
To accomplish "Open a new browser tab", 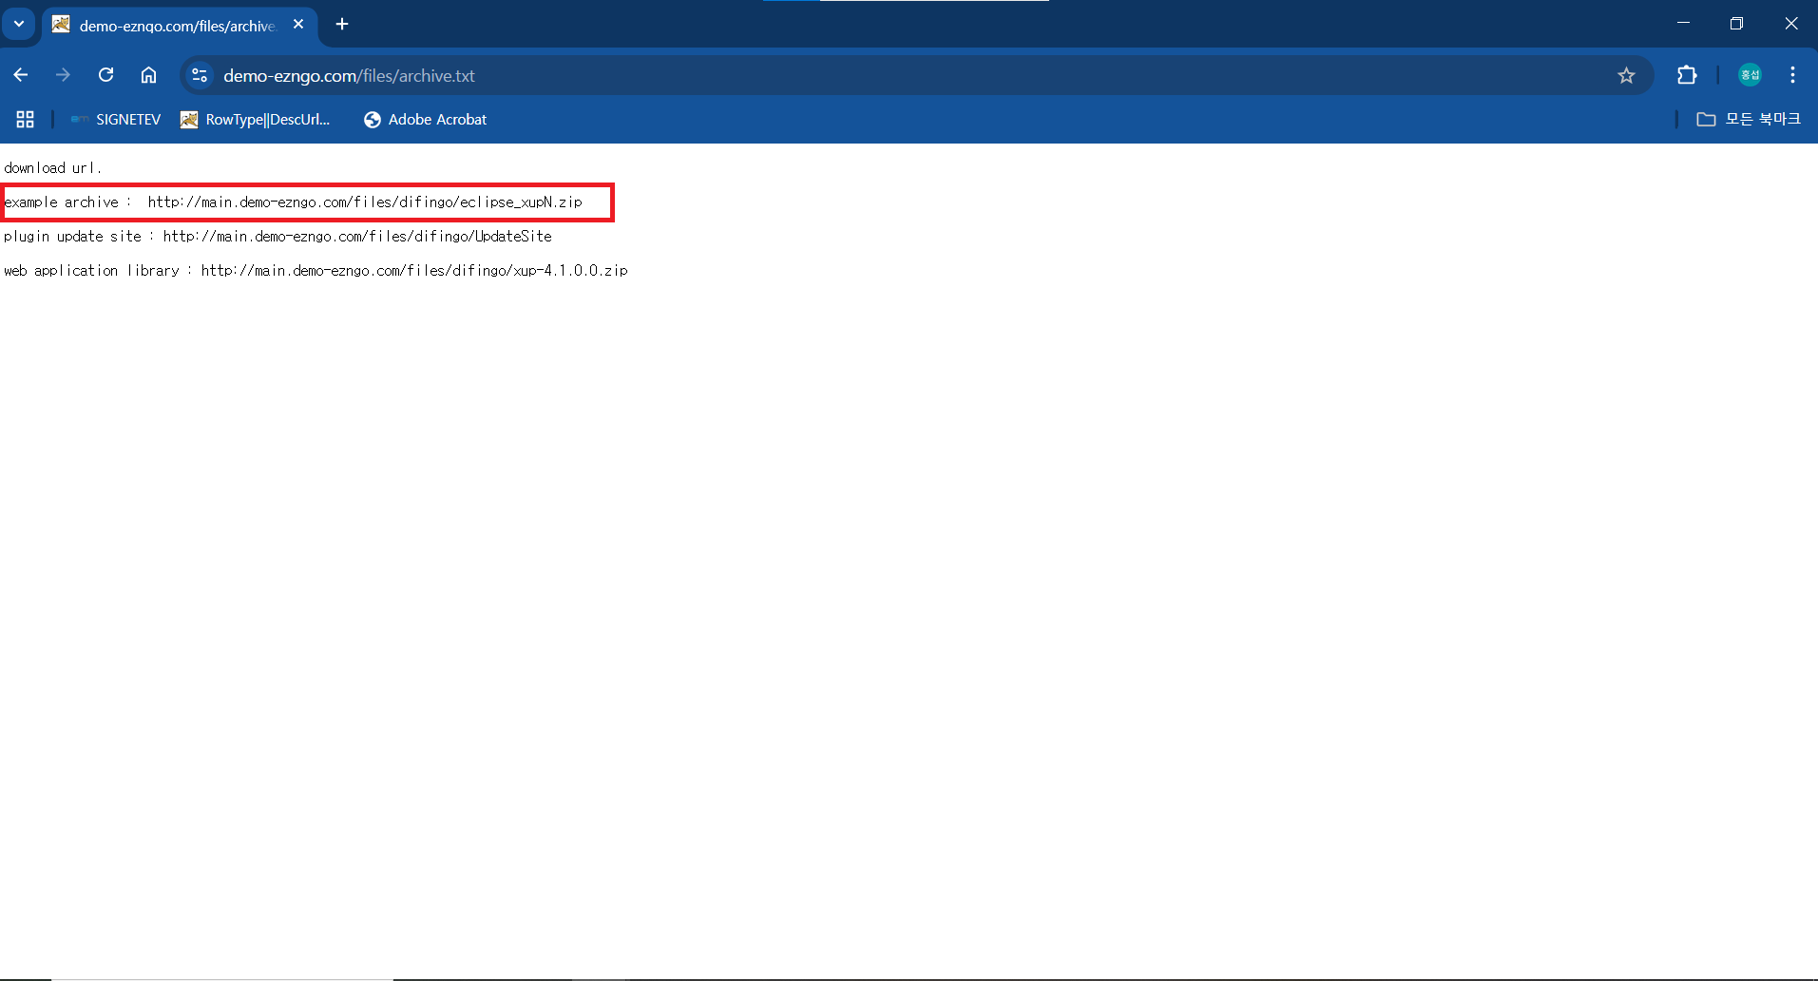I will coord(342,25).
